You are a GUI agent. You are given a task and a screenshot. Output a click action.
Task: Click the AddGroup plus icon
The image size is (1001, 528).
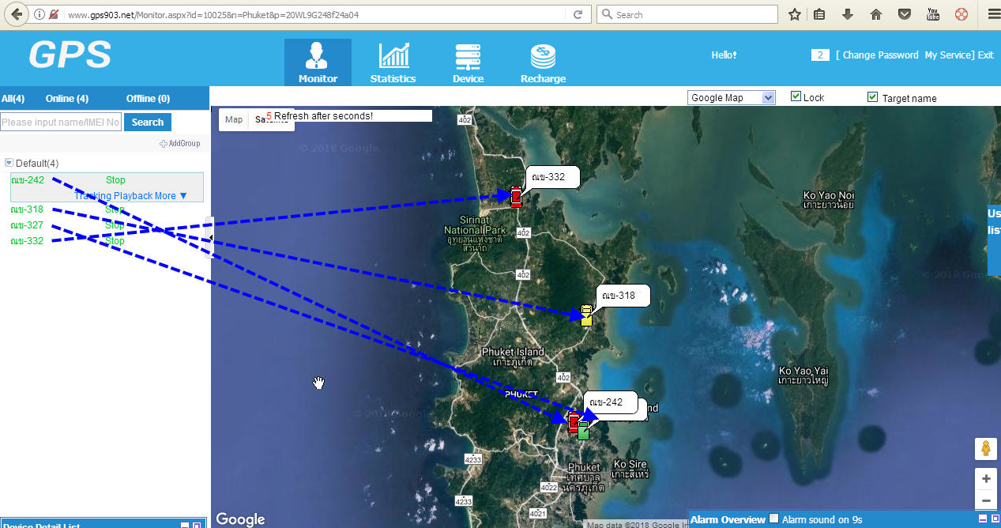pos(164,144)
